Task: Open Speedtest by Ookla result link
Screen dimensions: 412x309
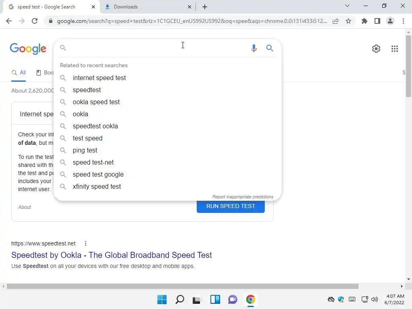Action: 111,255
